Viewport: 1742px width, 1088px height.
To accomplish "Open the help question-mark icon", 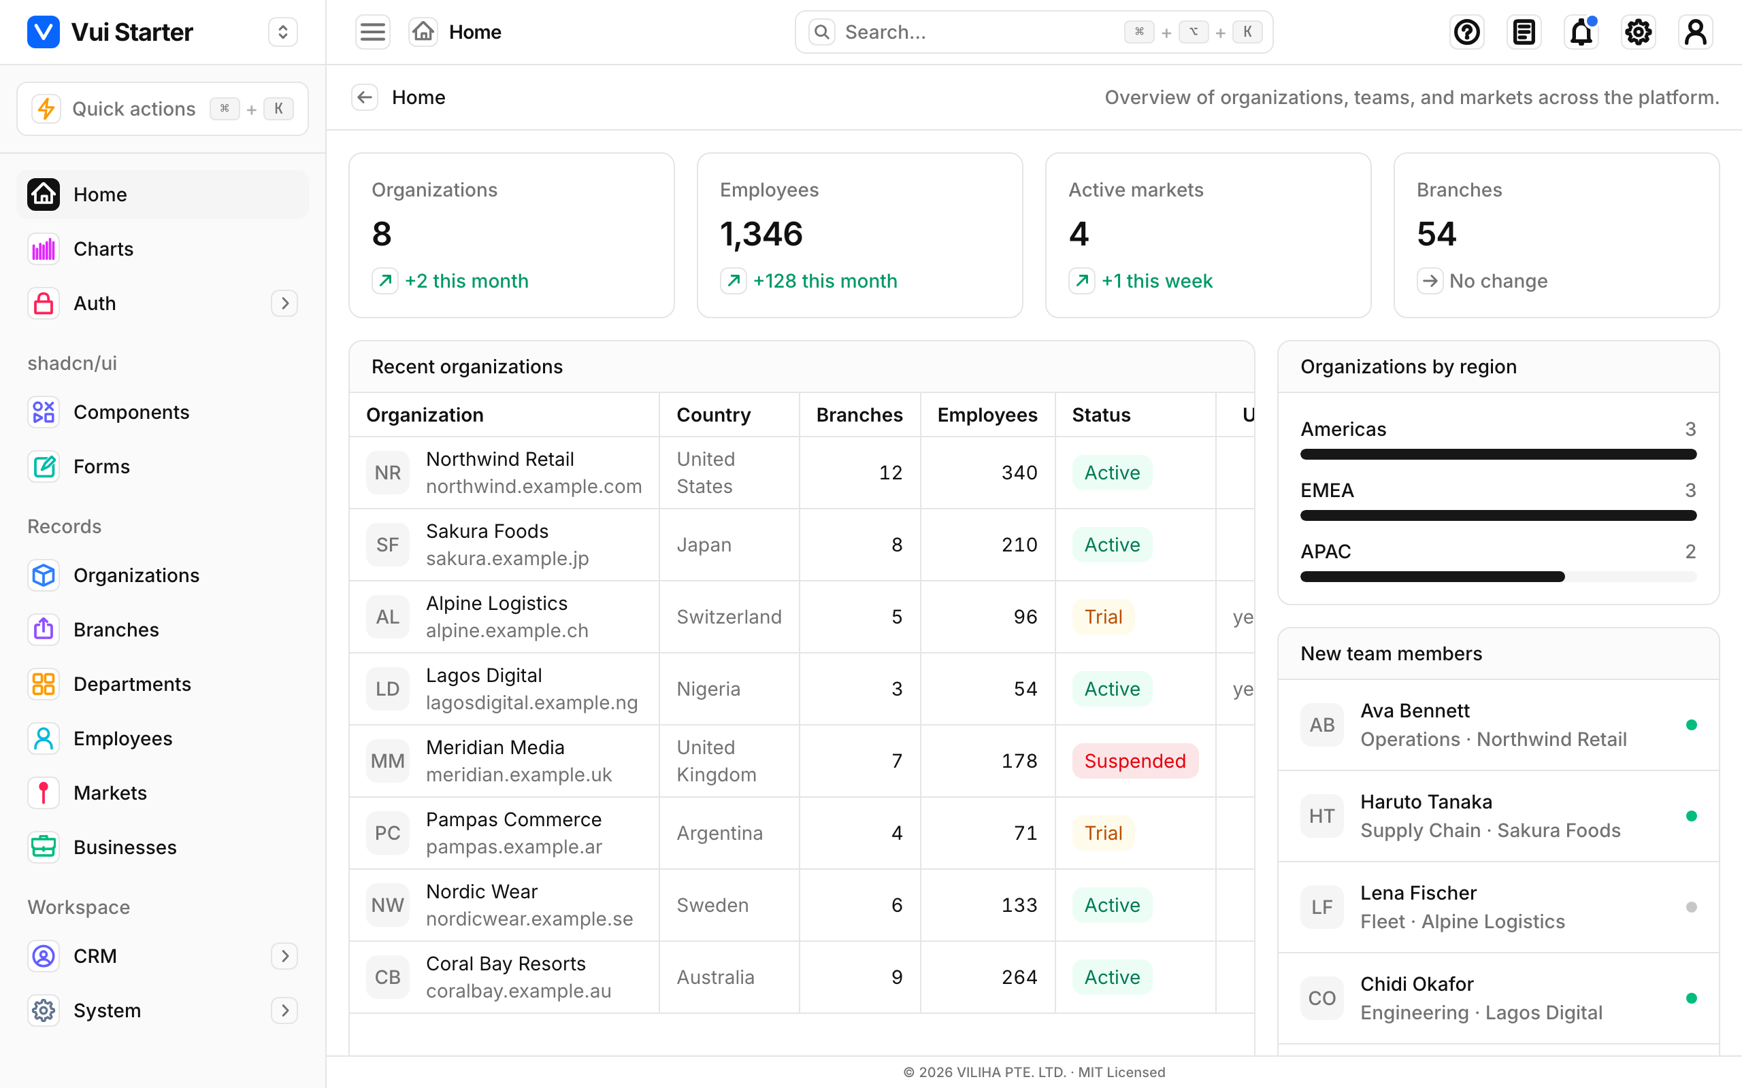I will [x=1466, y=32].
